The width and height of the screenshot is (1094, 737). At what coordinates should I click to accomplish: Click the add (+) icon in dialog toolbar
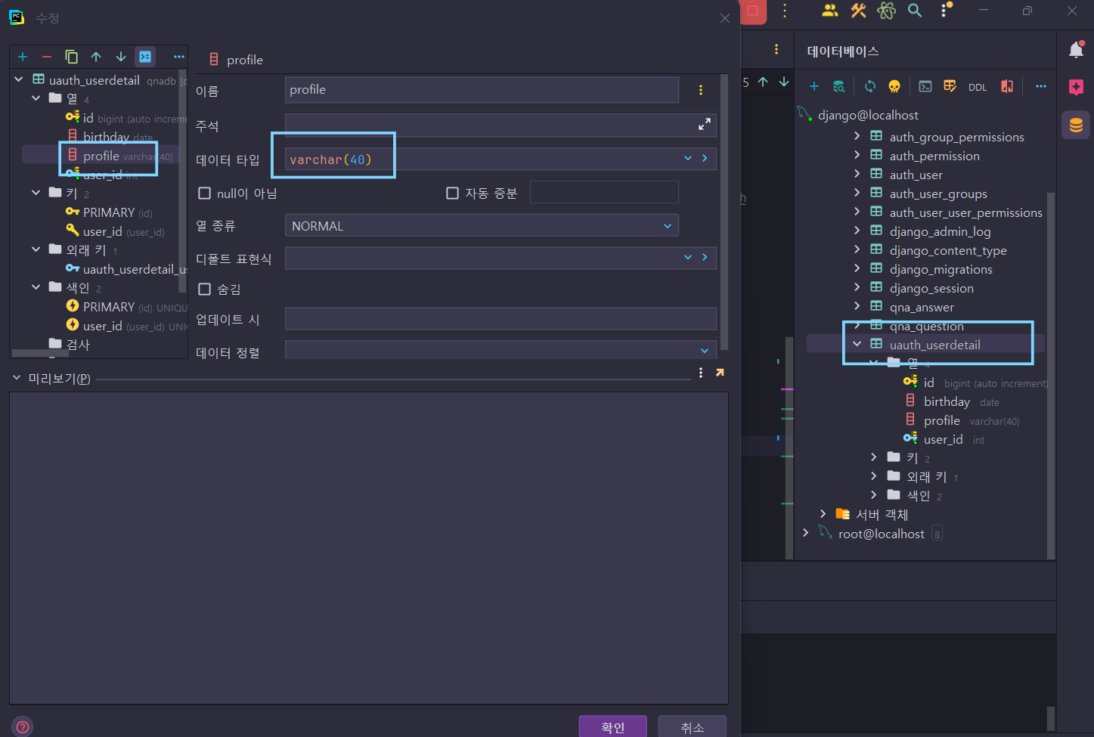tap(23, 57)
